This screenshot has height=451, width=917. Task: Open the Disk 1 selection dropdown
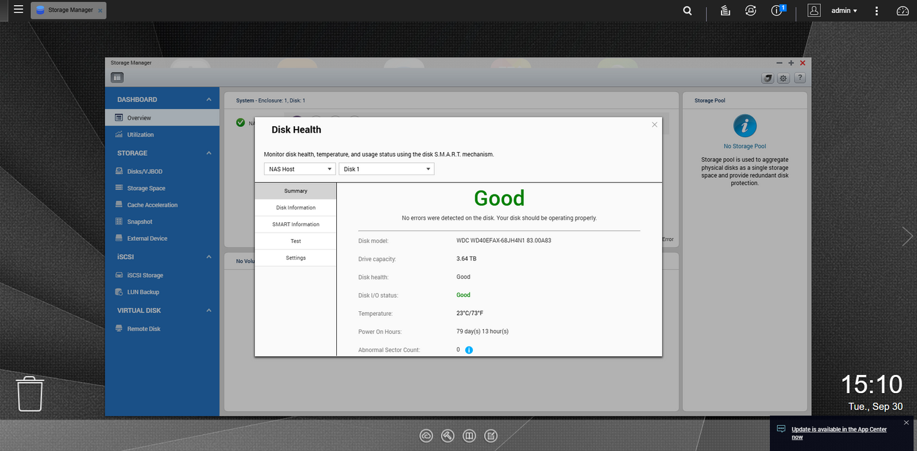[x=386, y=169]
